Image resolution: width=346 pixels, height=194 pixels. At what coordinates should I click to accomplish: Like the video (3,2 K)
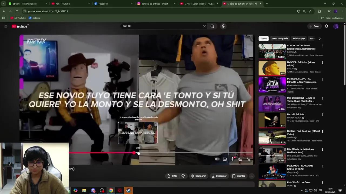coord(172,176)
